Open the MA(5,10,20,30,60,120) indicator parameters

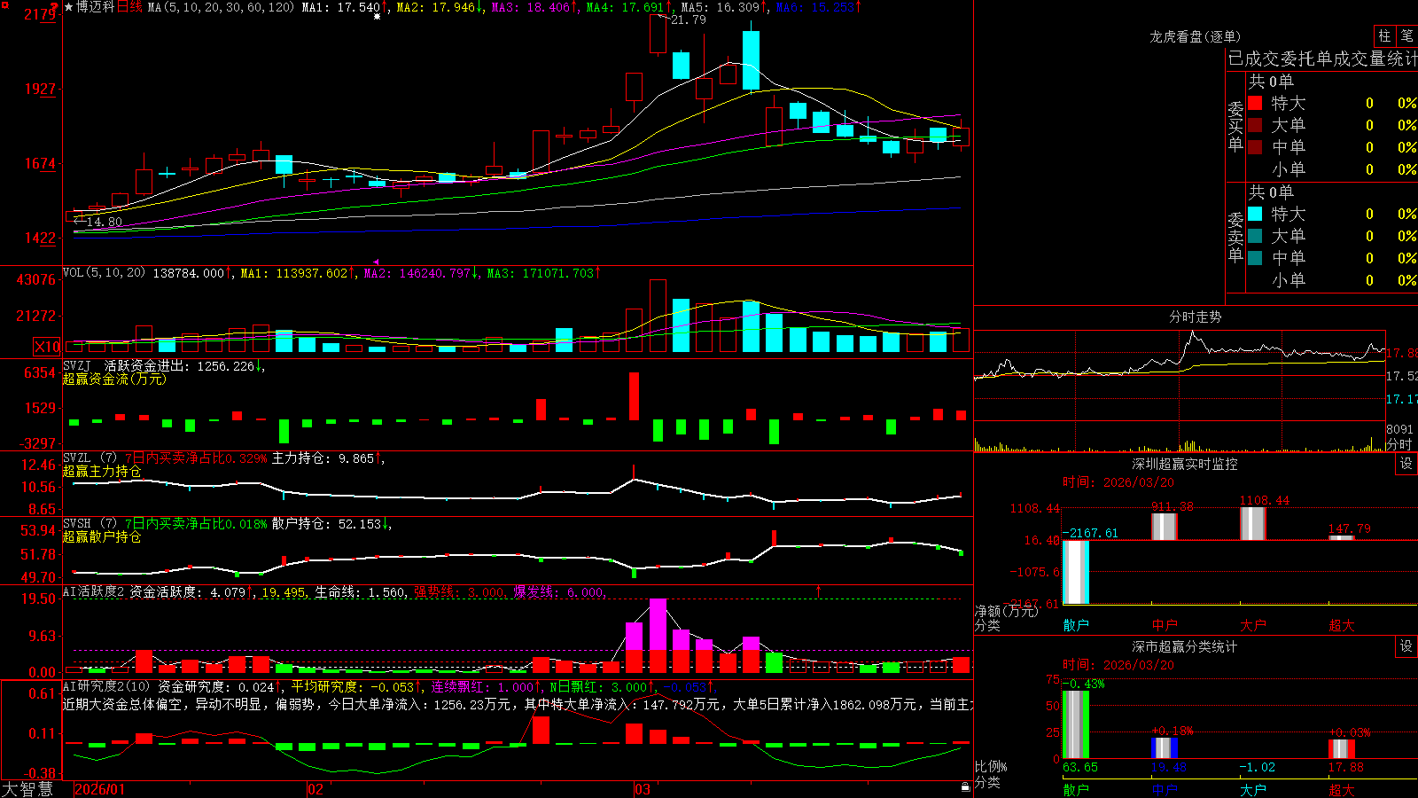pyautogui.click(x=221, y=7)
